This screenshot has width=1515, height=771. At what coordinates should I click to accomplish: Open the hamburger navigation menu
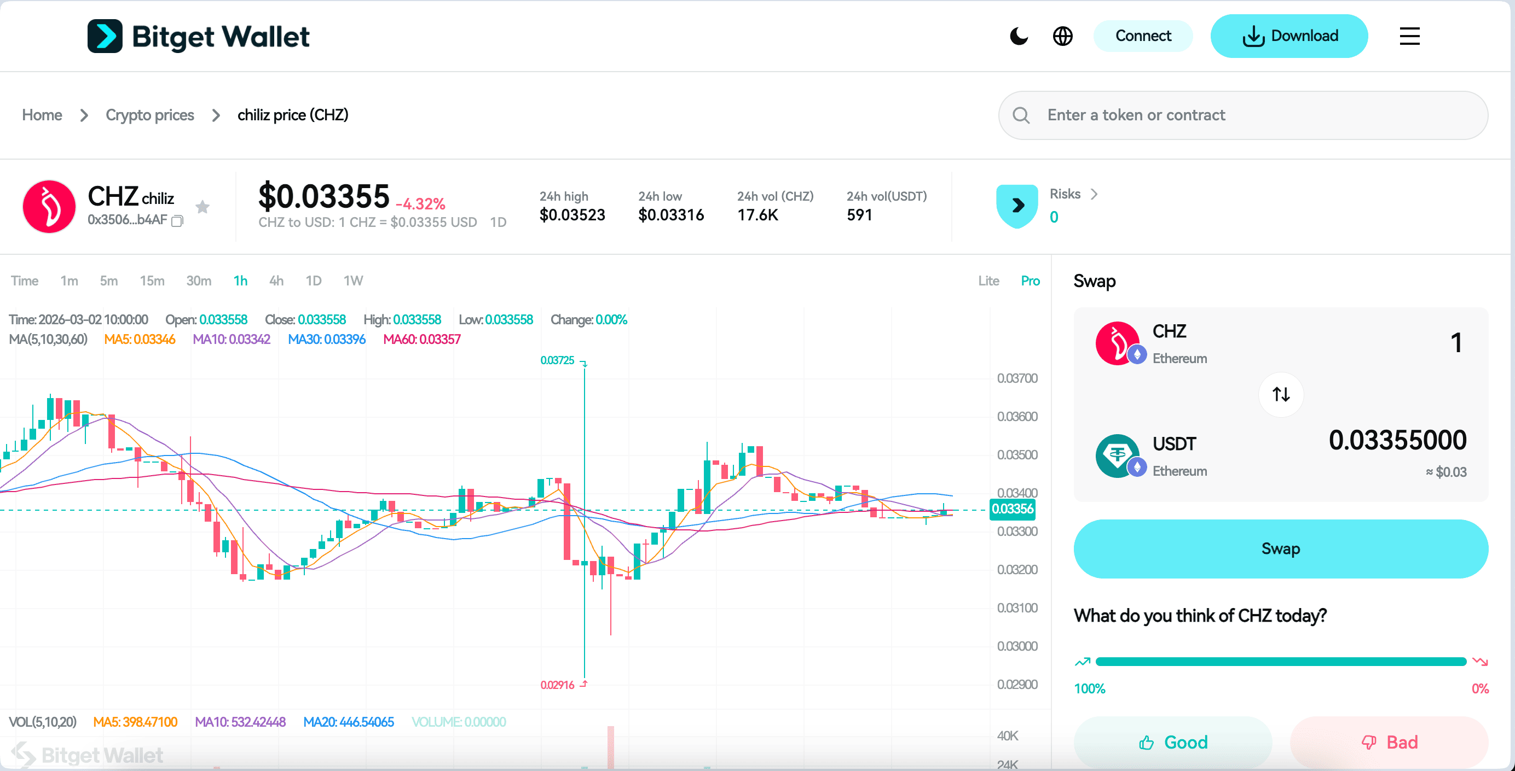(x=1409, y=36)
